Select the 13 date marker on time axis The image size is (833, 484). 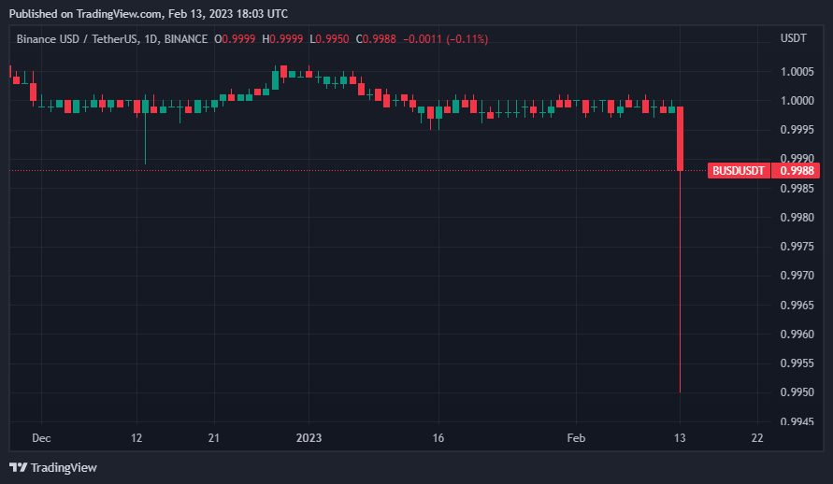pyautogui.click(x=680, y=438)
